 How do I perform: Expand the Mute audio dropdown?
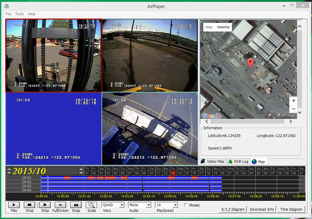point(148,205)
